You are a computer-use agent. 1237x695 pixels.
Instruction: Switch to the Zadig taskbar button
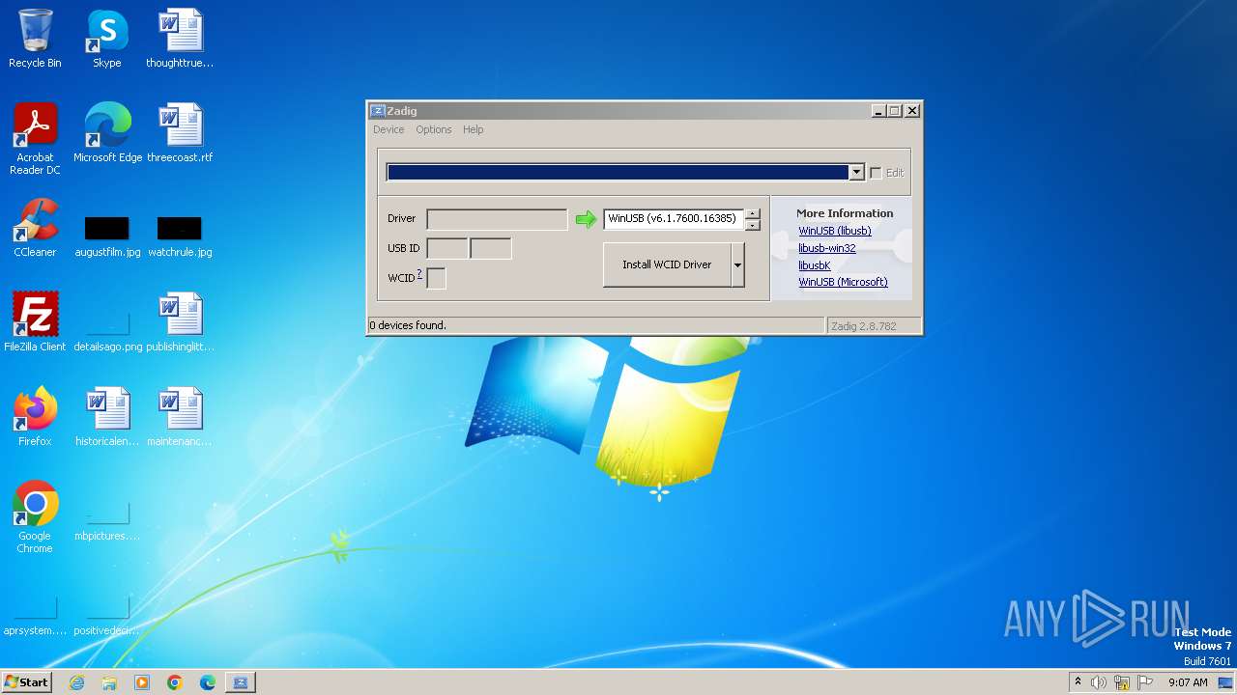click(240, 682)
